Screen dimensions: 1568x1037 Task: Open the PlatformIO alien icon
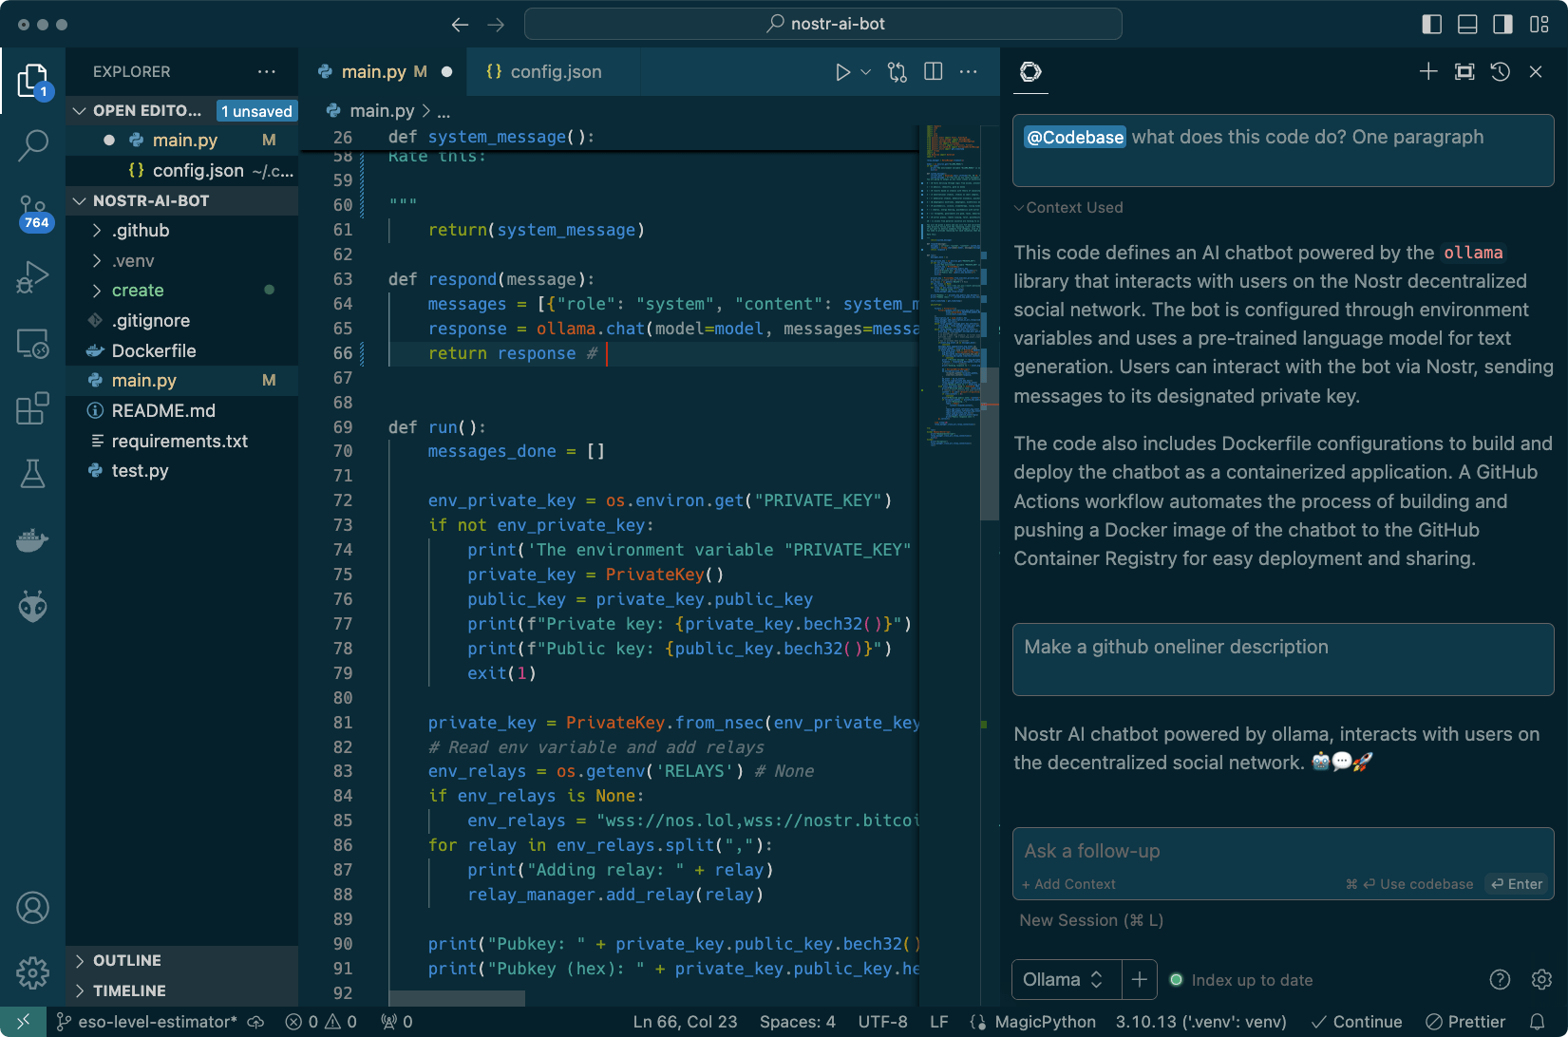click(32, 606)
